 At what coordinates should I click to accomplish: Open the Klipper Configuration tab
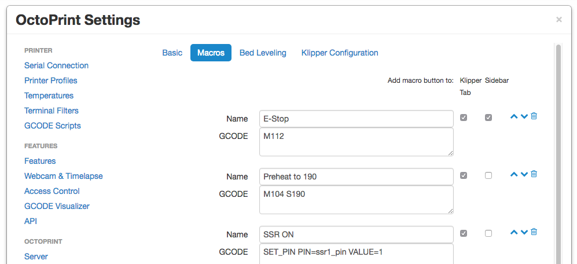click(340, 53)
